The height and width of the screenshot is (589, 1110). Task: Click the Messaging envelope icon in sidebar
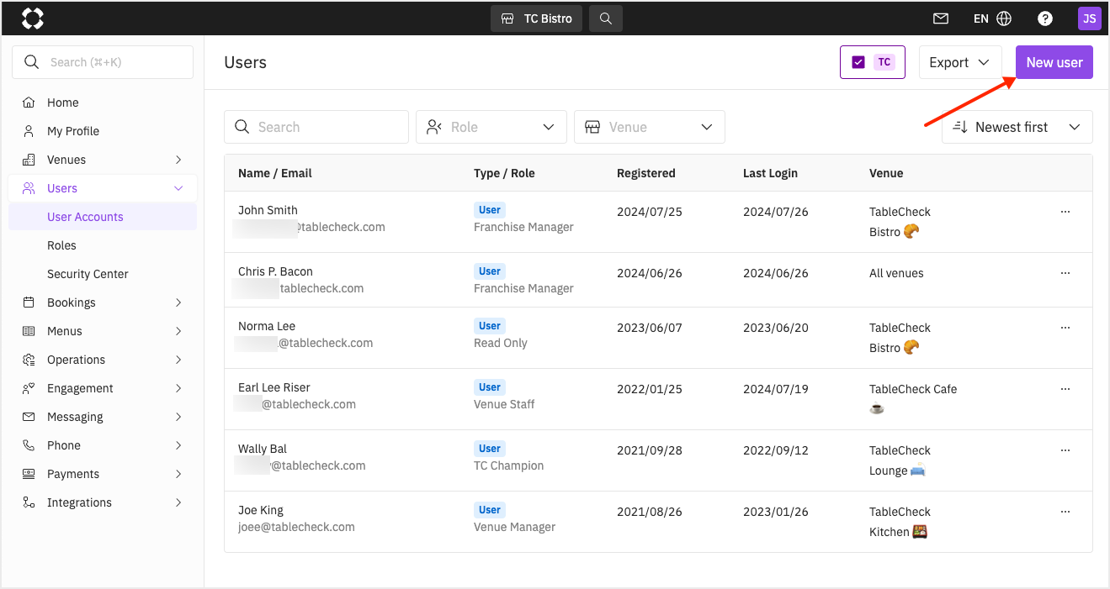pyautogui.click(x=29, y=417)
